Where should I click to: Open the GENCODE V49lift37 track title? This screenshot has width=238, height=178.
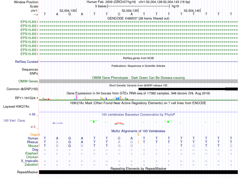tap(138, 18)
